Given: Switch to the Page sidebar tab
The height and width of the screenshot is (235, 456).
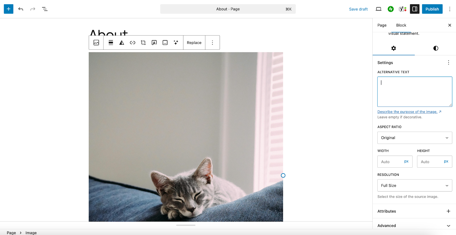Looking at the screenshot, I should point(382,25).
